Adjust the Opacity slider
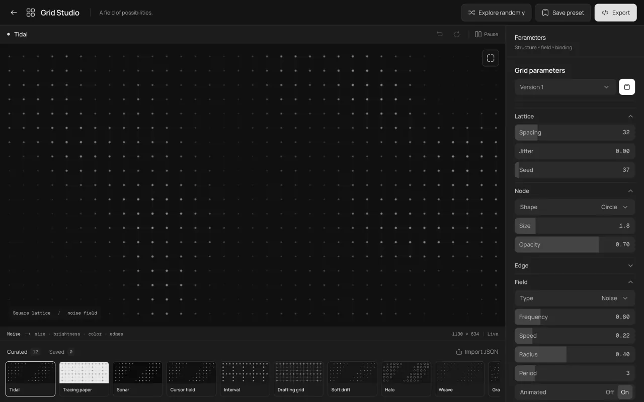 [x=575, y=245]
